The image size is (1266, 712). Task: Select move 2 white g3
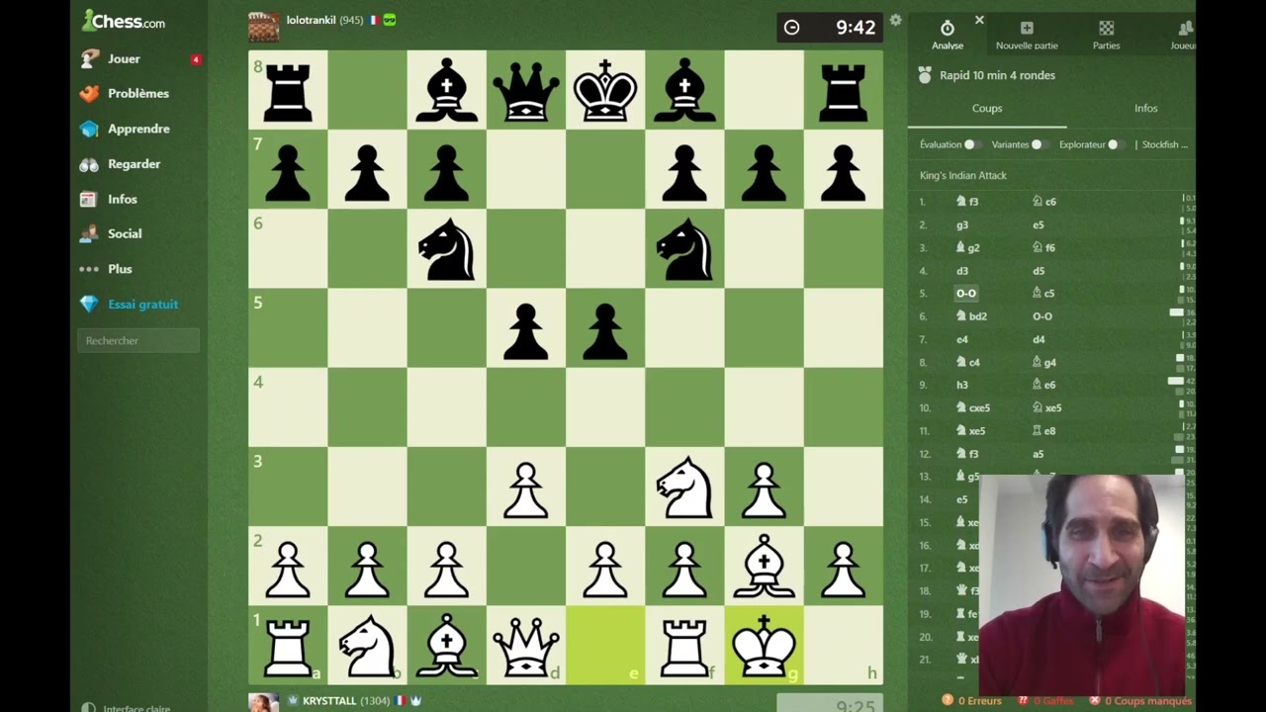962,224
